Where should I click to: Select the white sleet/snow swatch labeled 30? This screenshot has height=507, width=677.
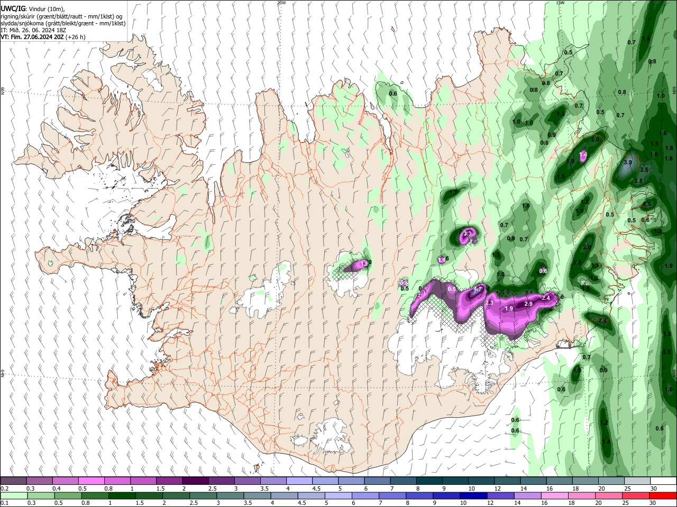pos(663,481)
